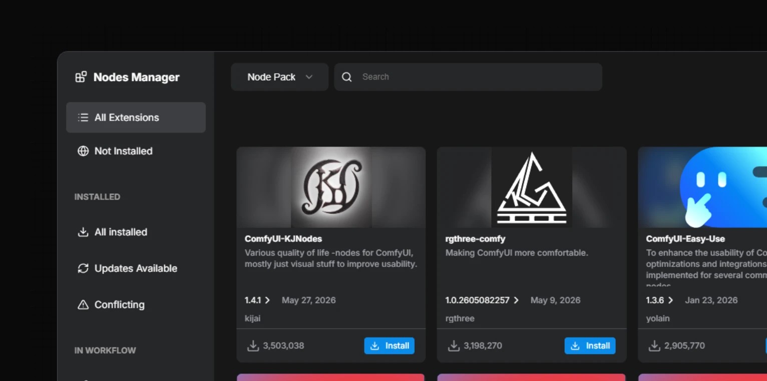Click the All installed download icon

83,232
